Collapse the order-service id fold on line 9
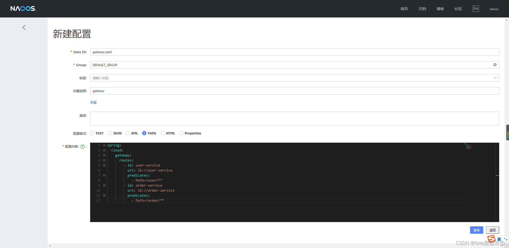This screenshot has height=248, width=509. pyautogui.click(x=104, y=186)
